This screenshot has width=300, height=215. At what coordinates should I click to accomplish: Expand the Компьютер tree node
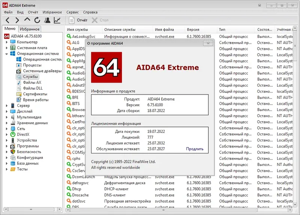7,42
